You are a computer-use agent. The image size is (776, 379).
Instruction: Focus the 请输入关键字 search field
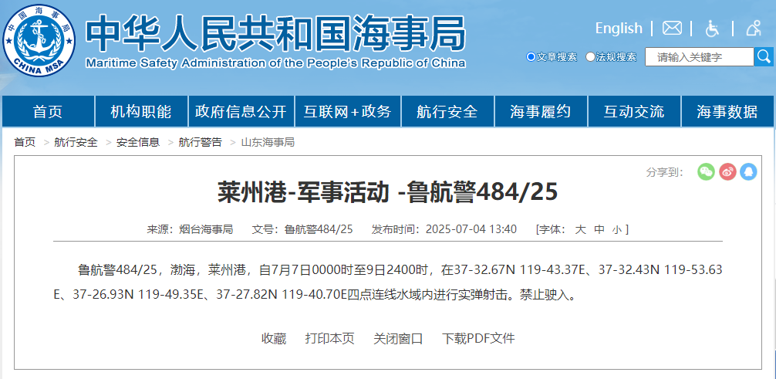tap(700, 57)
